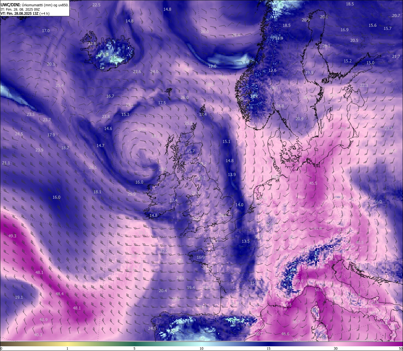The height and width of the screenshot is (351, 403).
Task: Click the 15.2 value on the map
Action: [348, 61]
